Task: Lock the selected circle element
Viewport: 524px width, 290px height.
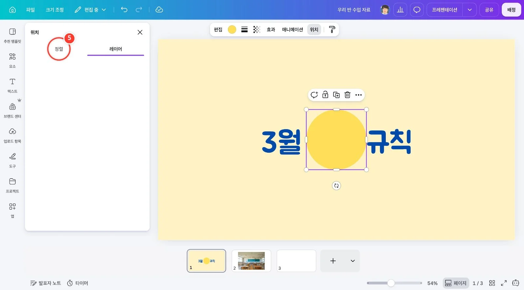Action: pyautogui.click(x=325, y=95)
